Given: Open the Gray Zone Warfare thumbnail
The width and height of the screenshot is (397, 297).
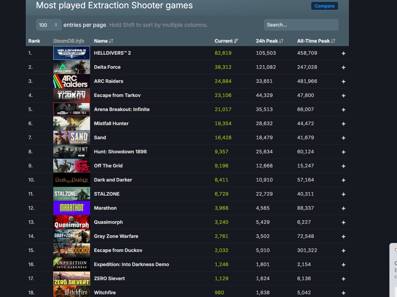Looking at the screenshot, I should point(71,236).
